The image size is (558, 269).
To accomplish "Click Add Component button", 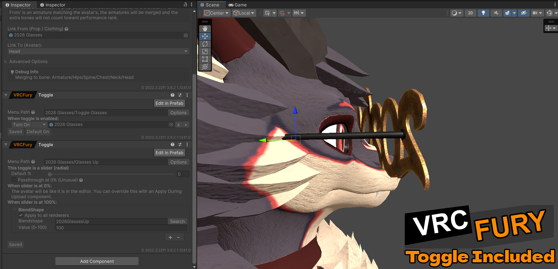I will point(97,261).
